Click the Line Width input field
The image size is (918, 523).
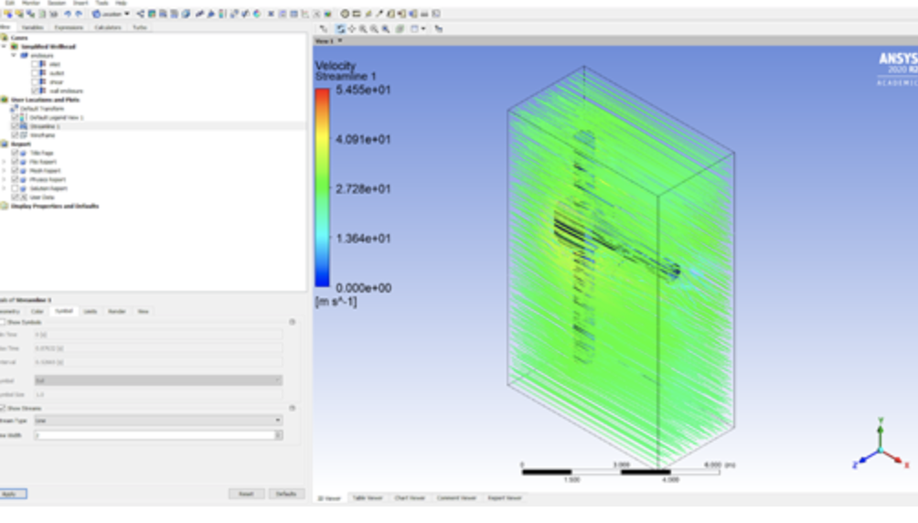(155, 435)
